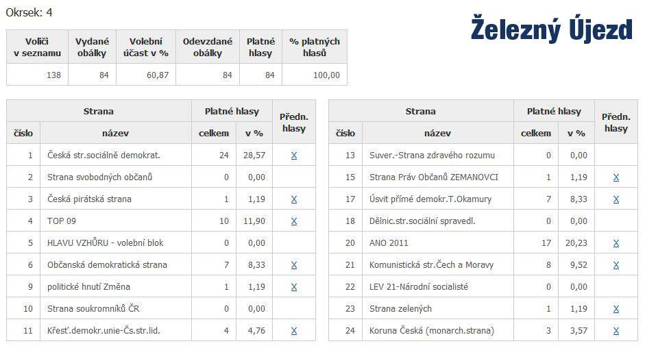Open ANO 2011 preferential votes X link

coord(616,243)
